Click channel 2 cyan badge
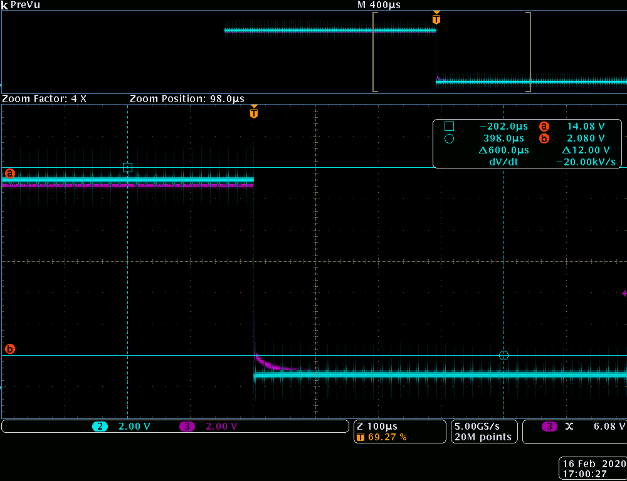627x481 pixels. tap(99, 427)
